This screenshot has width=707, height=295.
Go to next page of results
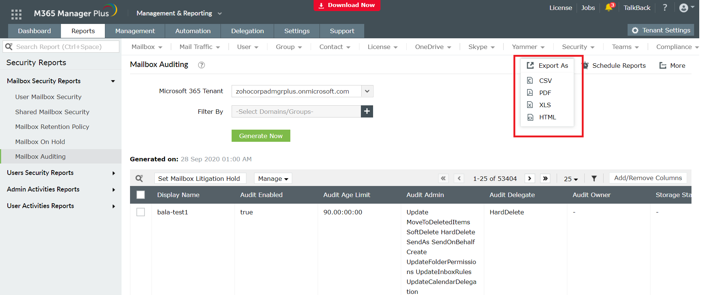pos(530,179)
